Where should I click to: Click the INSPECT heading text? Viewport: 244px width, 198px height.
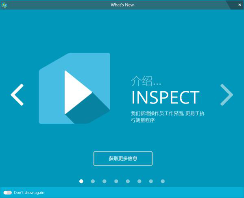click(x=165, y=98)
